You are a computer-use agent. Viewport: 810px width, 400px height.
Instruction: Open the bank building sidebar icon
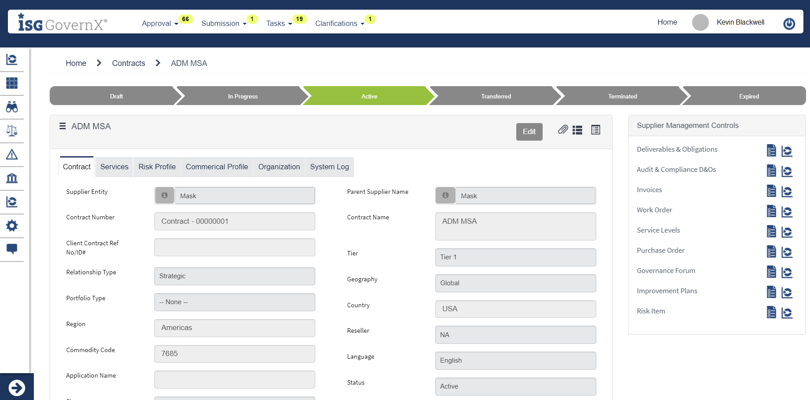12,178
